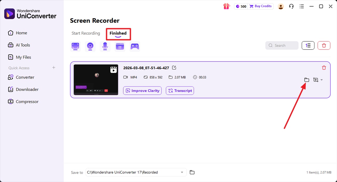337x182 pixels.
Task: Click the recording's video thumbnail
Action: tap(96, 80)
